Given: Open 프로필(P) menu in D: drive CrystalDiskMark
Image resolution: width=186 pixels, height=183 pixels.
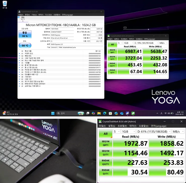Looking at the screenshot, I should tap(122, 126).
